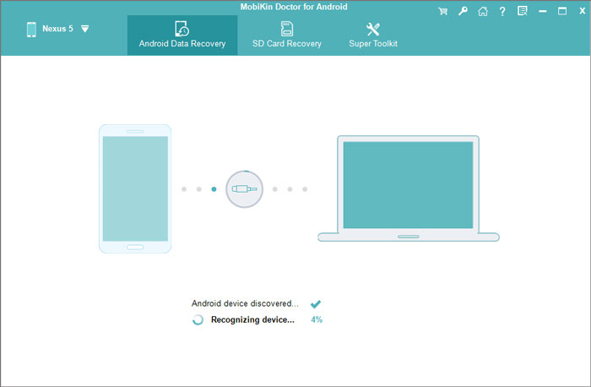Click the phone illustration
The height and width of the screenshot is (387, 591).
135,188
